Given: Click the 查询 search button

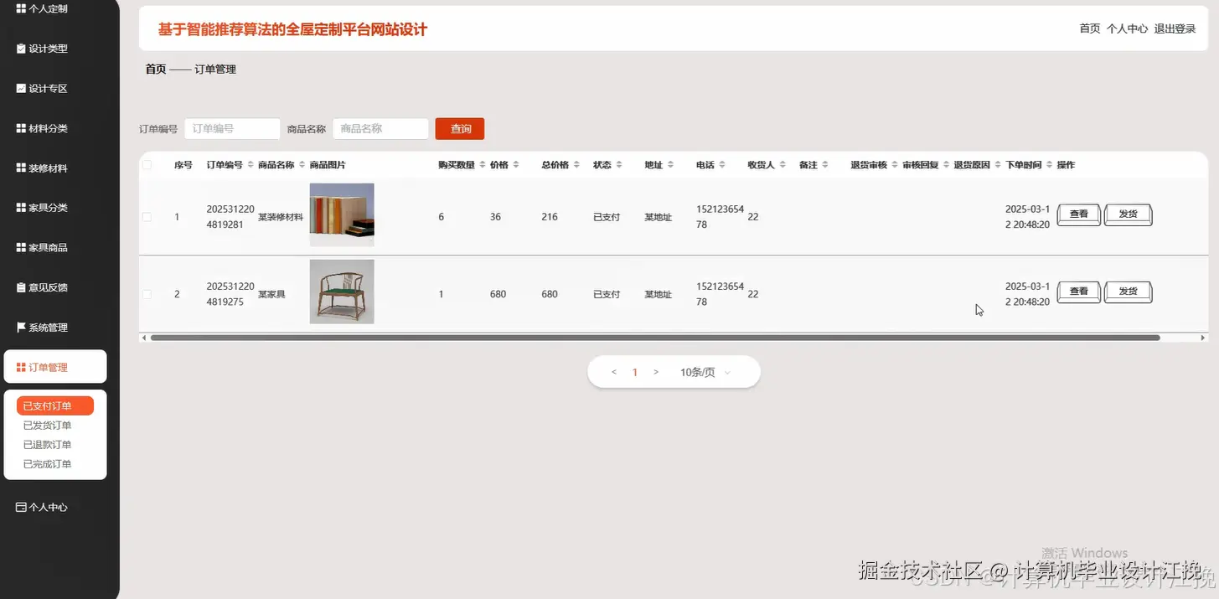Looking at the screenshot, I should coord(459,128).
